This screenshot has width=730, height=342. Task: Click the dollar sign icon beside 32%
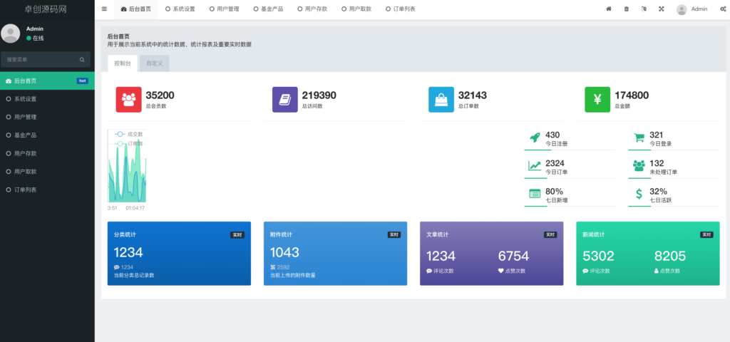click(x=639, y=194)
